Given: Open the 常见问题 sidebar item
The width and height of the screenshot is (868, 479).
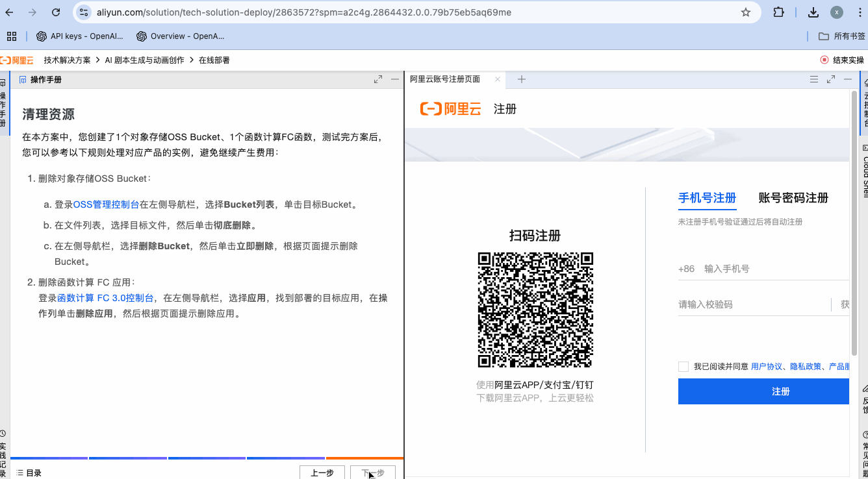Looking at the screenshot, I should click(865, 453).
